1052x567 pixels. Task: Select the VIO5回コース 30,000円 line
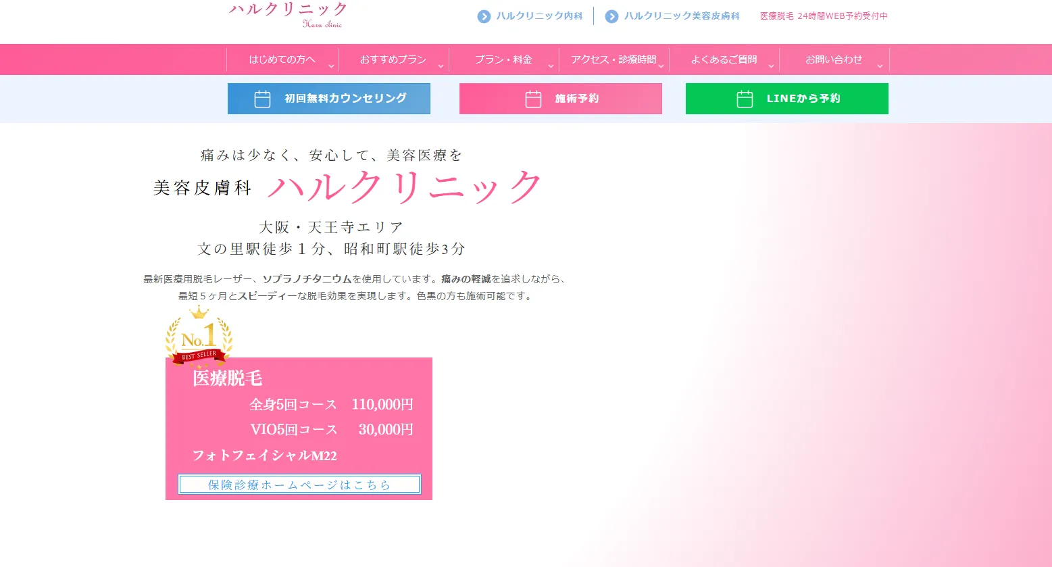click(331, 430)
